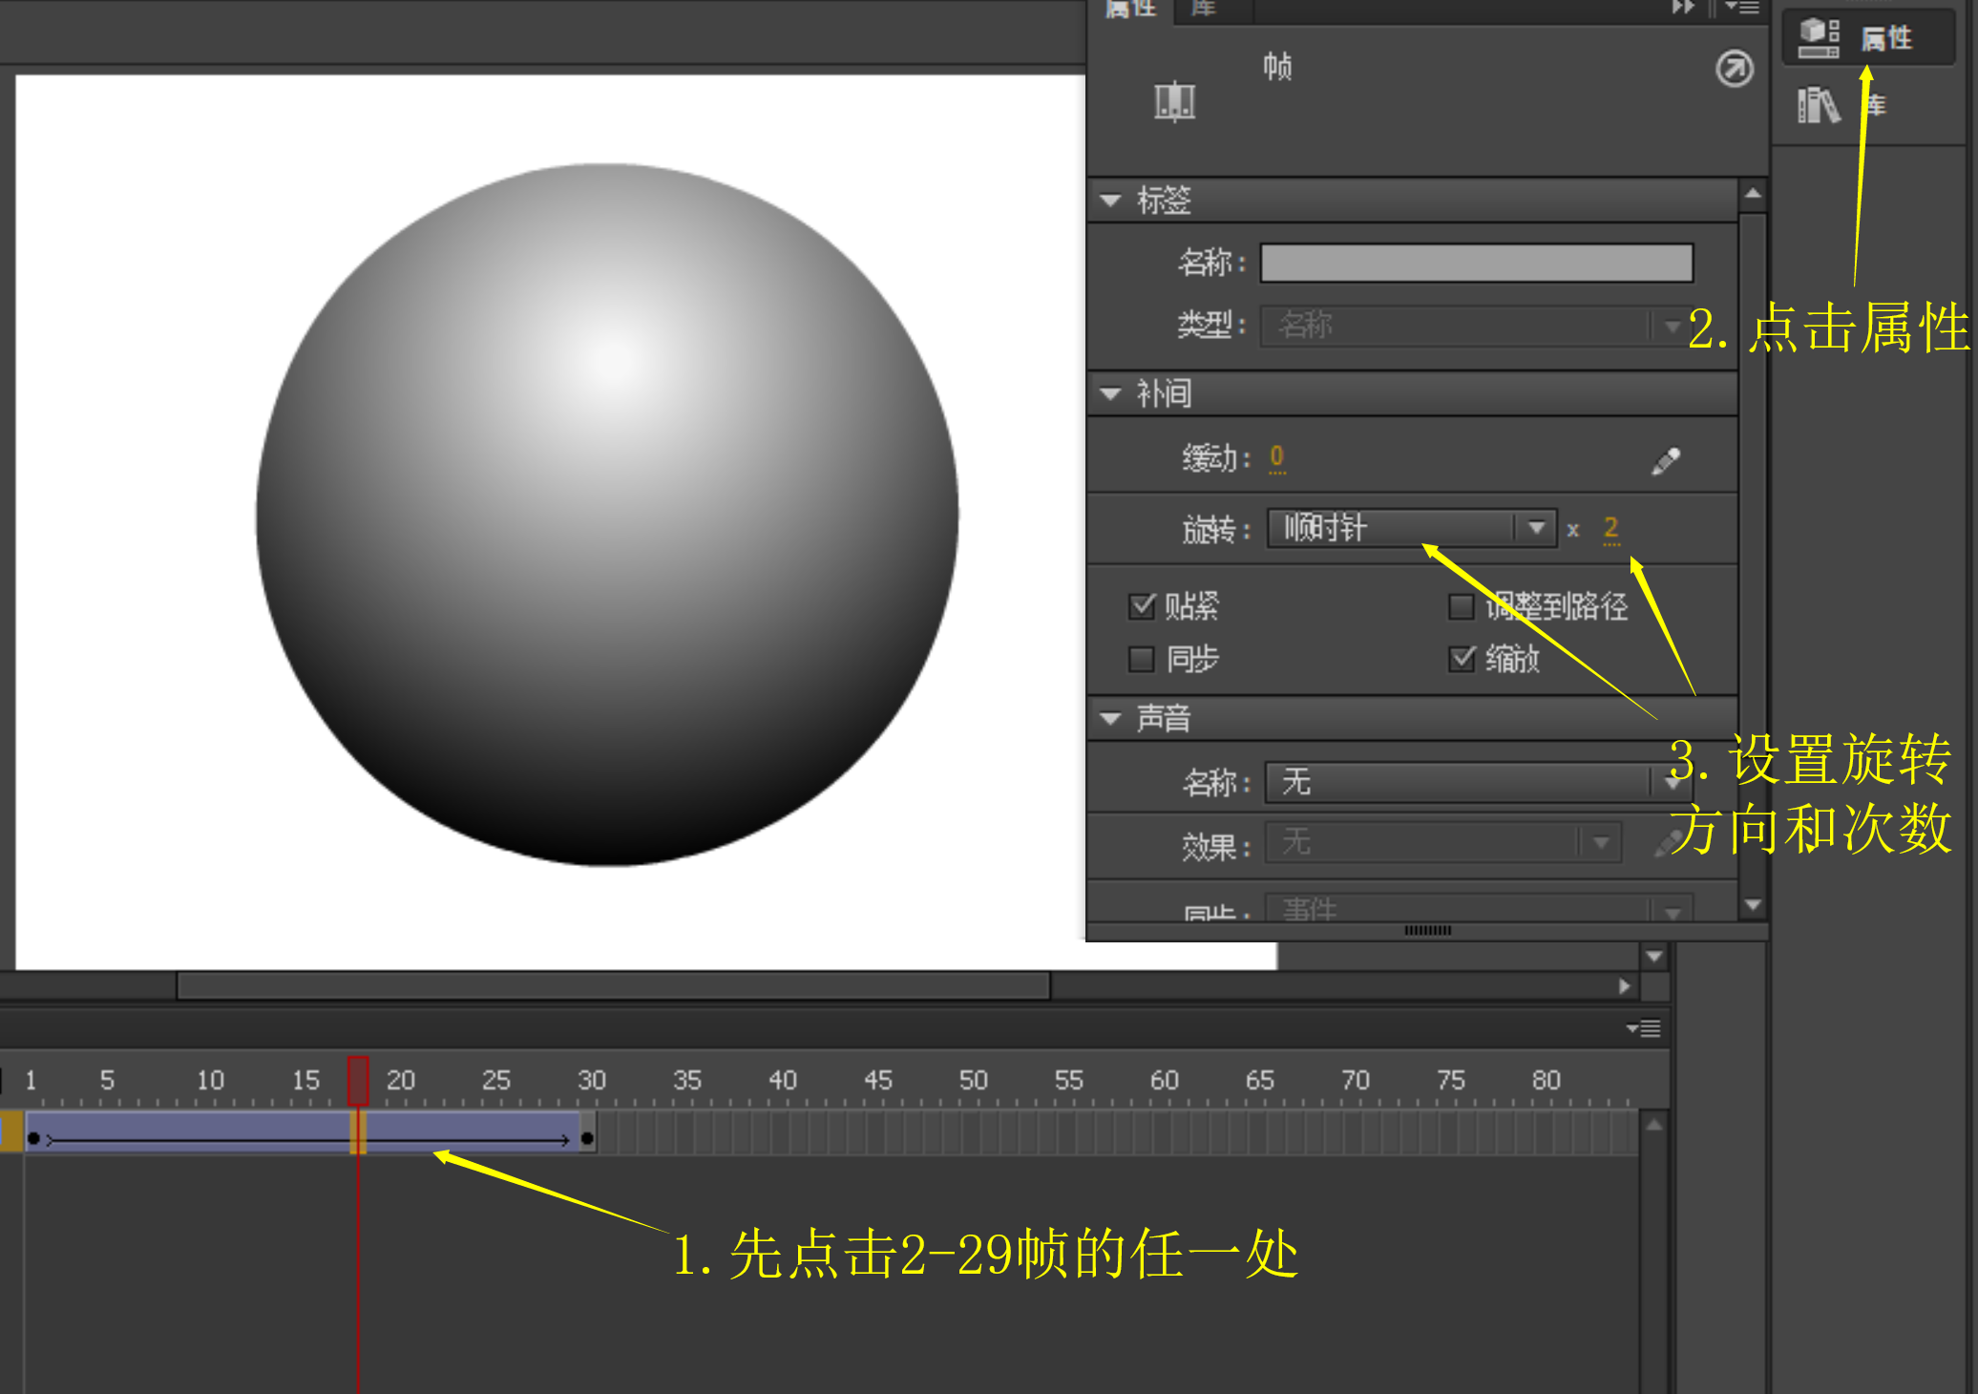Click the keyframe at frame 30 in timeline
The image size is (1978, 1394).
point(587,1138)
